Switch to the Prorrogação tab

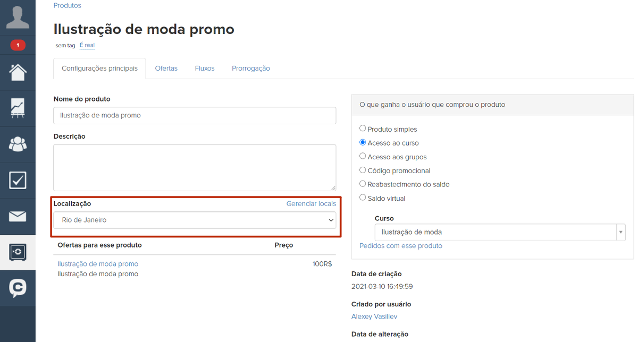click(x=251, y=69)
